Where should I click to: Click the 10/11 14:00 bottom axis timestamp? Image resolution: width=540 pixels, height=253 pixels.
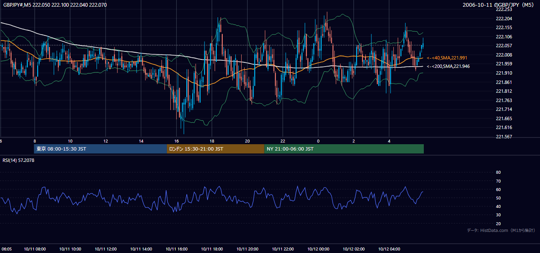141,249
